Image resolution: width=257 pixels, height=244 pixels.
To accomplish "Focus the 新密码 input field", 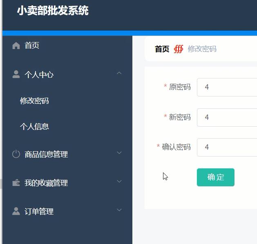I will (x=227, y=117).
